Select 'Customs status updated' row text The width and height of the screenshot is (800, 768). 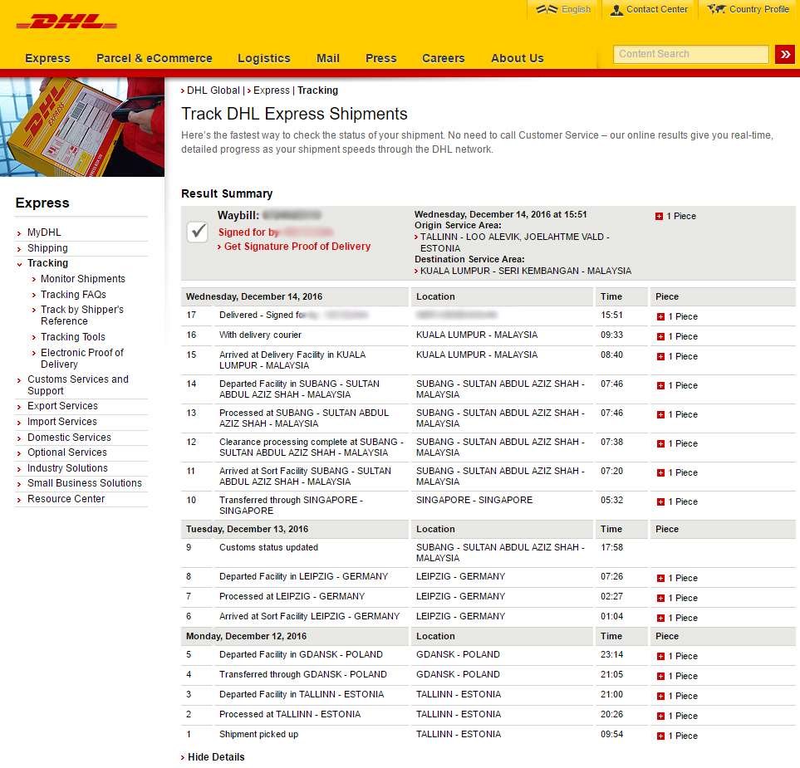tap(268, 547)
